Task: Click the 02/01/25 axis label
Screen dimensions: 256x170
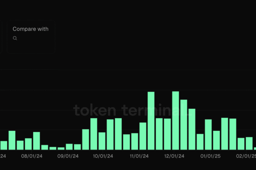Action: [x=246, y=156]
